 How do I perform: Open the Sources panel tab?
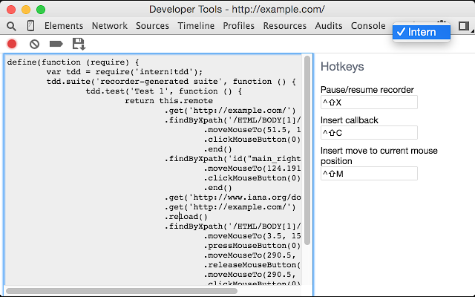point(152,26)
